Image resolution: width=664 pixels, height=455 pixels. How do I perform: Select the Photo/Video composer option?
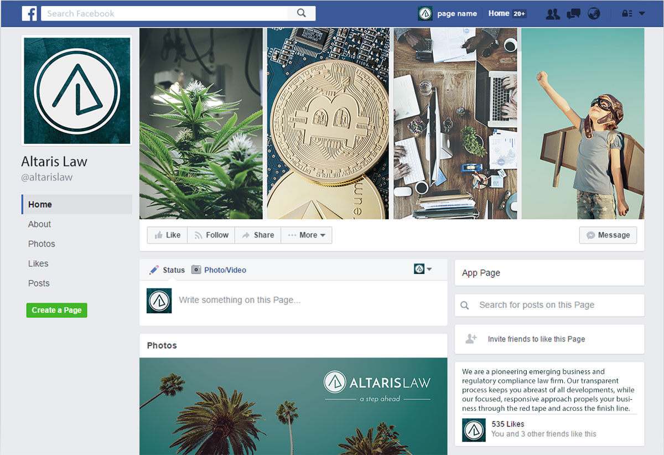coord(225,270)
